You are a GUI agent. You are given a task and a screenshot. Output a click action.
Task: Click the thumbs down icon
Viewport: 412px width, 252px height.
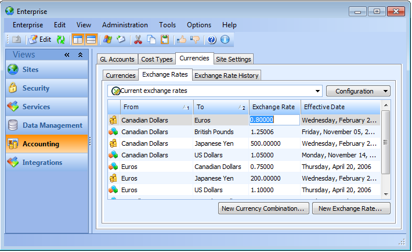coord(194,39)
